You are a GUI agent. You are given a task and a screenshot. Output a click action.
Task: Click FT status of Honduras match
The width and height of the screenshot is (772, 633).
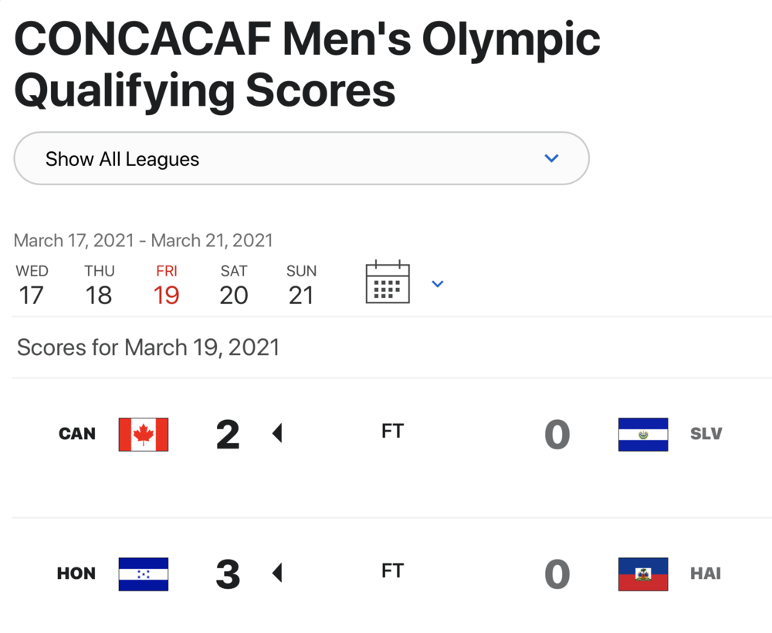tap(392, 570)
